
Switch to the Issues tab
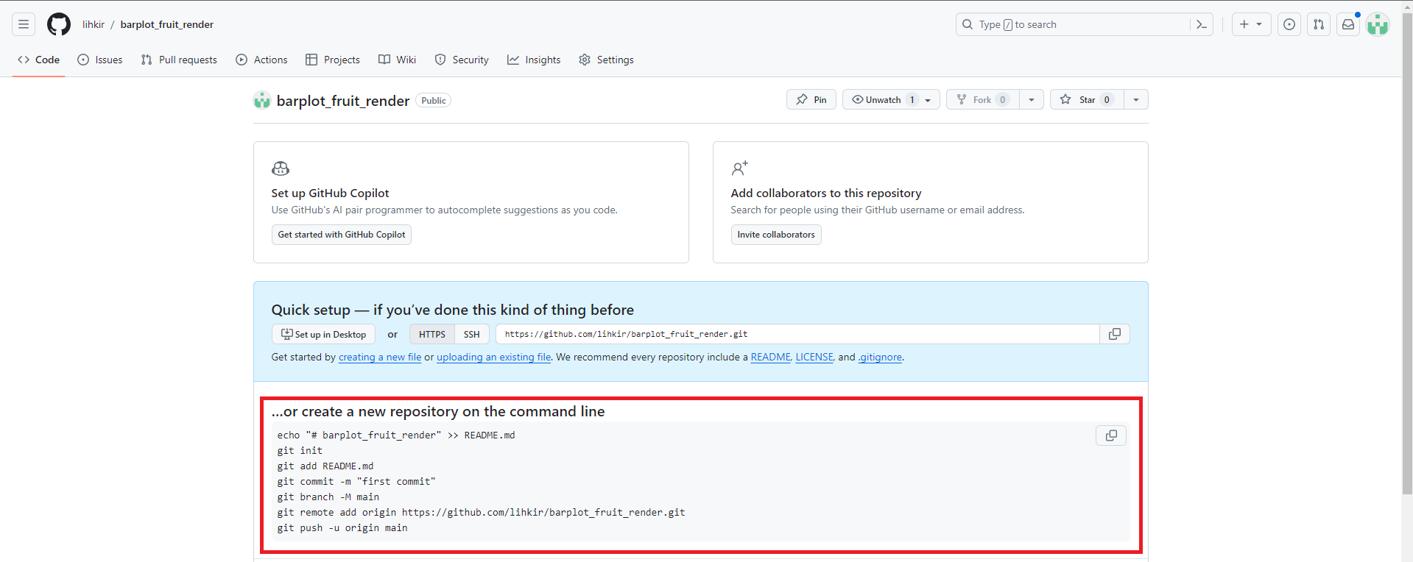tap(100, 60)
